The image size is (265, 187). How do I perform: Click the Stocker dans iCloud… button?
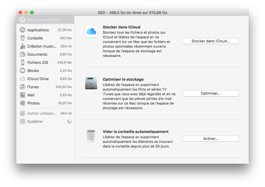pyautogui.click(x=211, y=41)
